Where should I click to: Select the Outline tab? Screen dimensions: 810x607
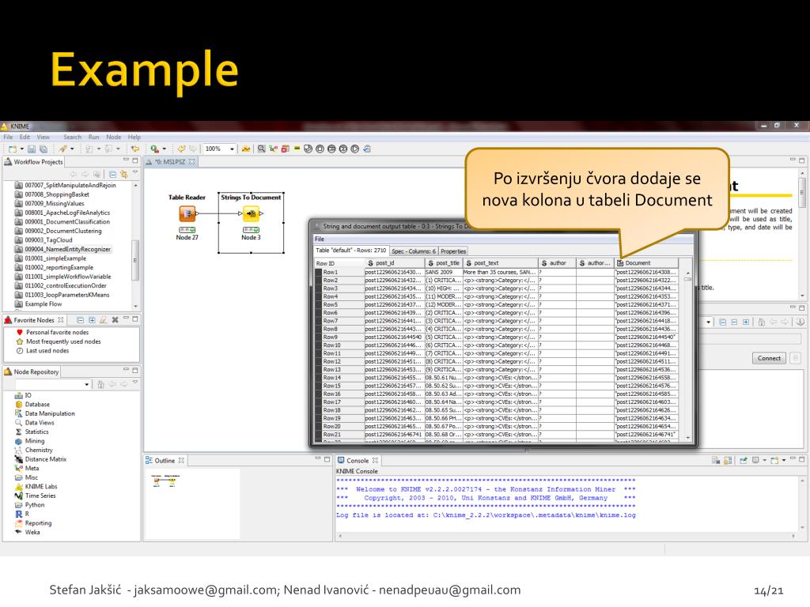click(x=165, y=461)
